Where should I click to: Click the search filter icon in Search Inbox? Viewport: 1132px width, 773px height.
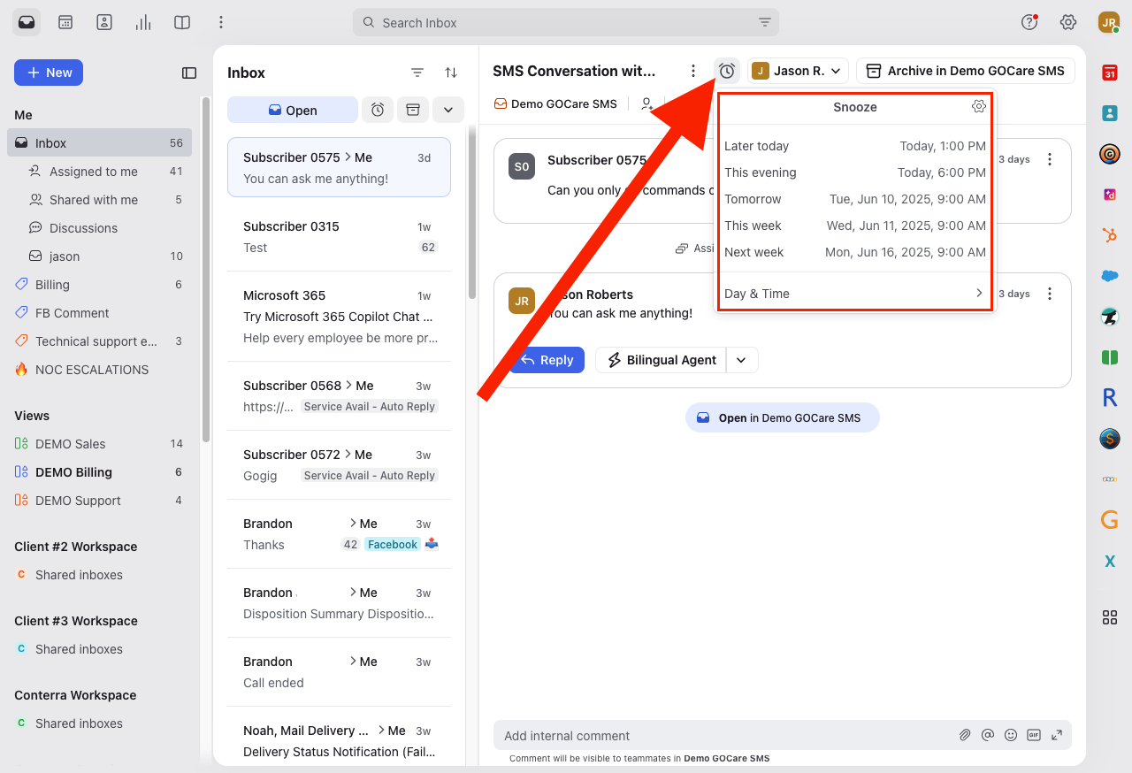pyautogui.click(x=765, y=23)
